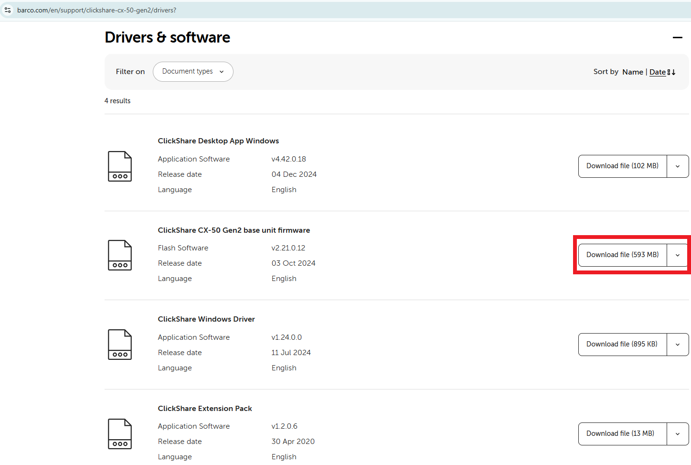This screenshot has height=465, width=691.
Task: Open the Document types filter dropdown
Action: tap(193, 72)
